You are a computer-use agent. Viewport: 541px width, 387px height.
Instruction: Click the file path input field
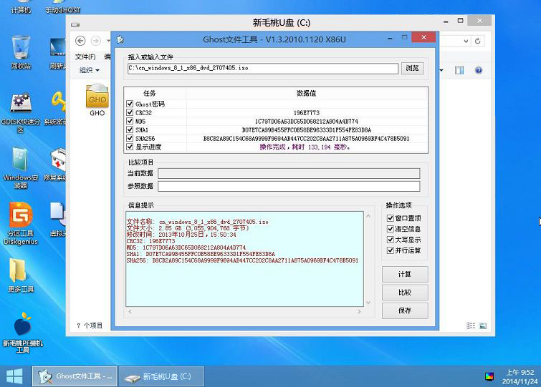click(x=263, y=68)
